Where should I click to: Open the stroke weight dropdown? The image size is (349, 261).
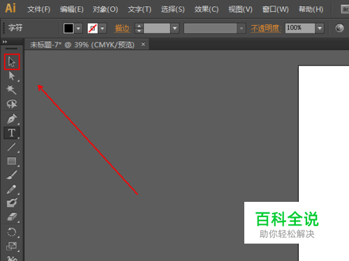(174, 29)
